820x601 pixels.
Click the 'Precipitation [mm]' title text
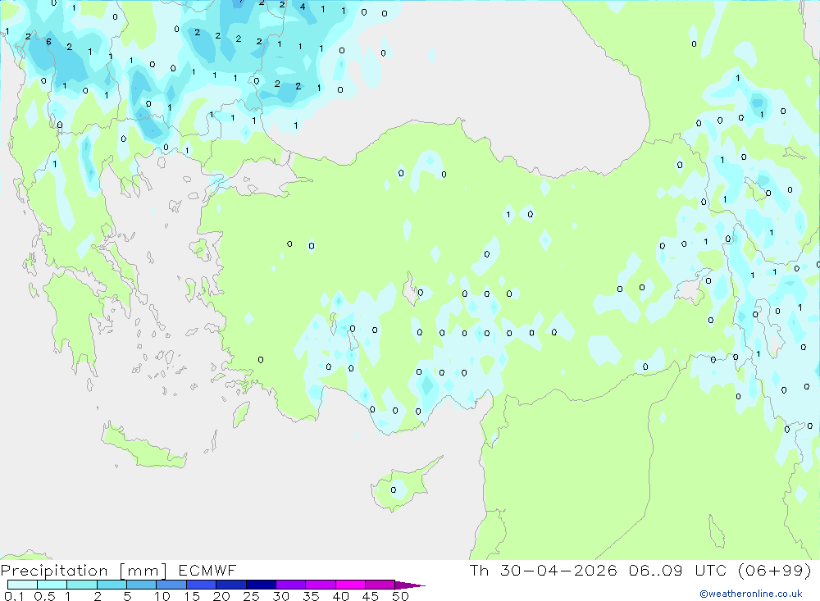click(x=84, y=571)
